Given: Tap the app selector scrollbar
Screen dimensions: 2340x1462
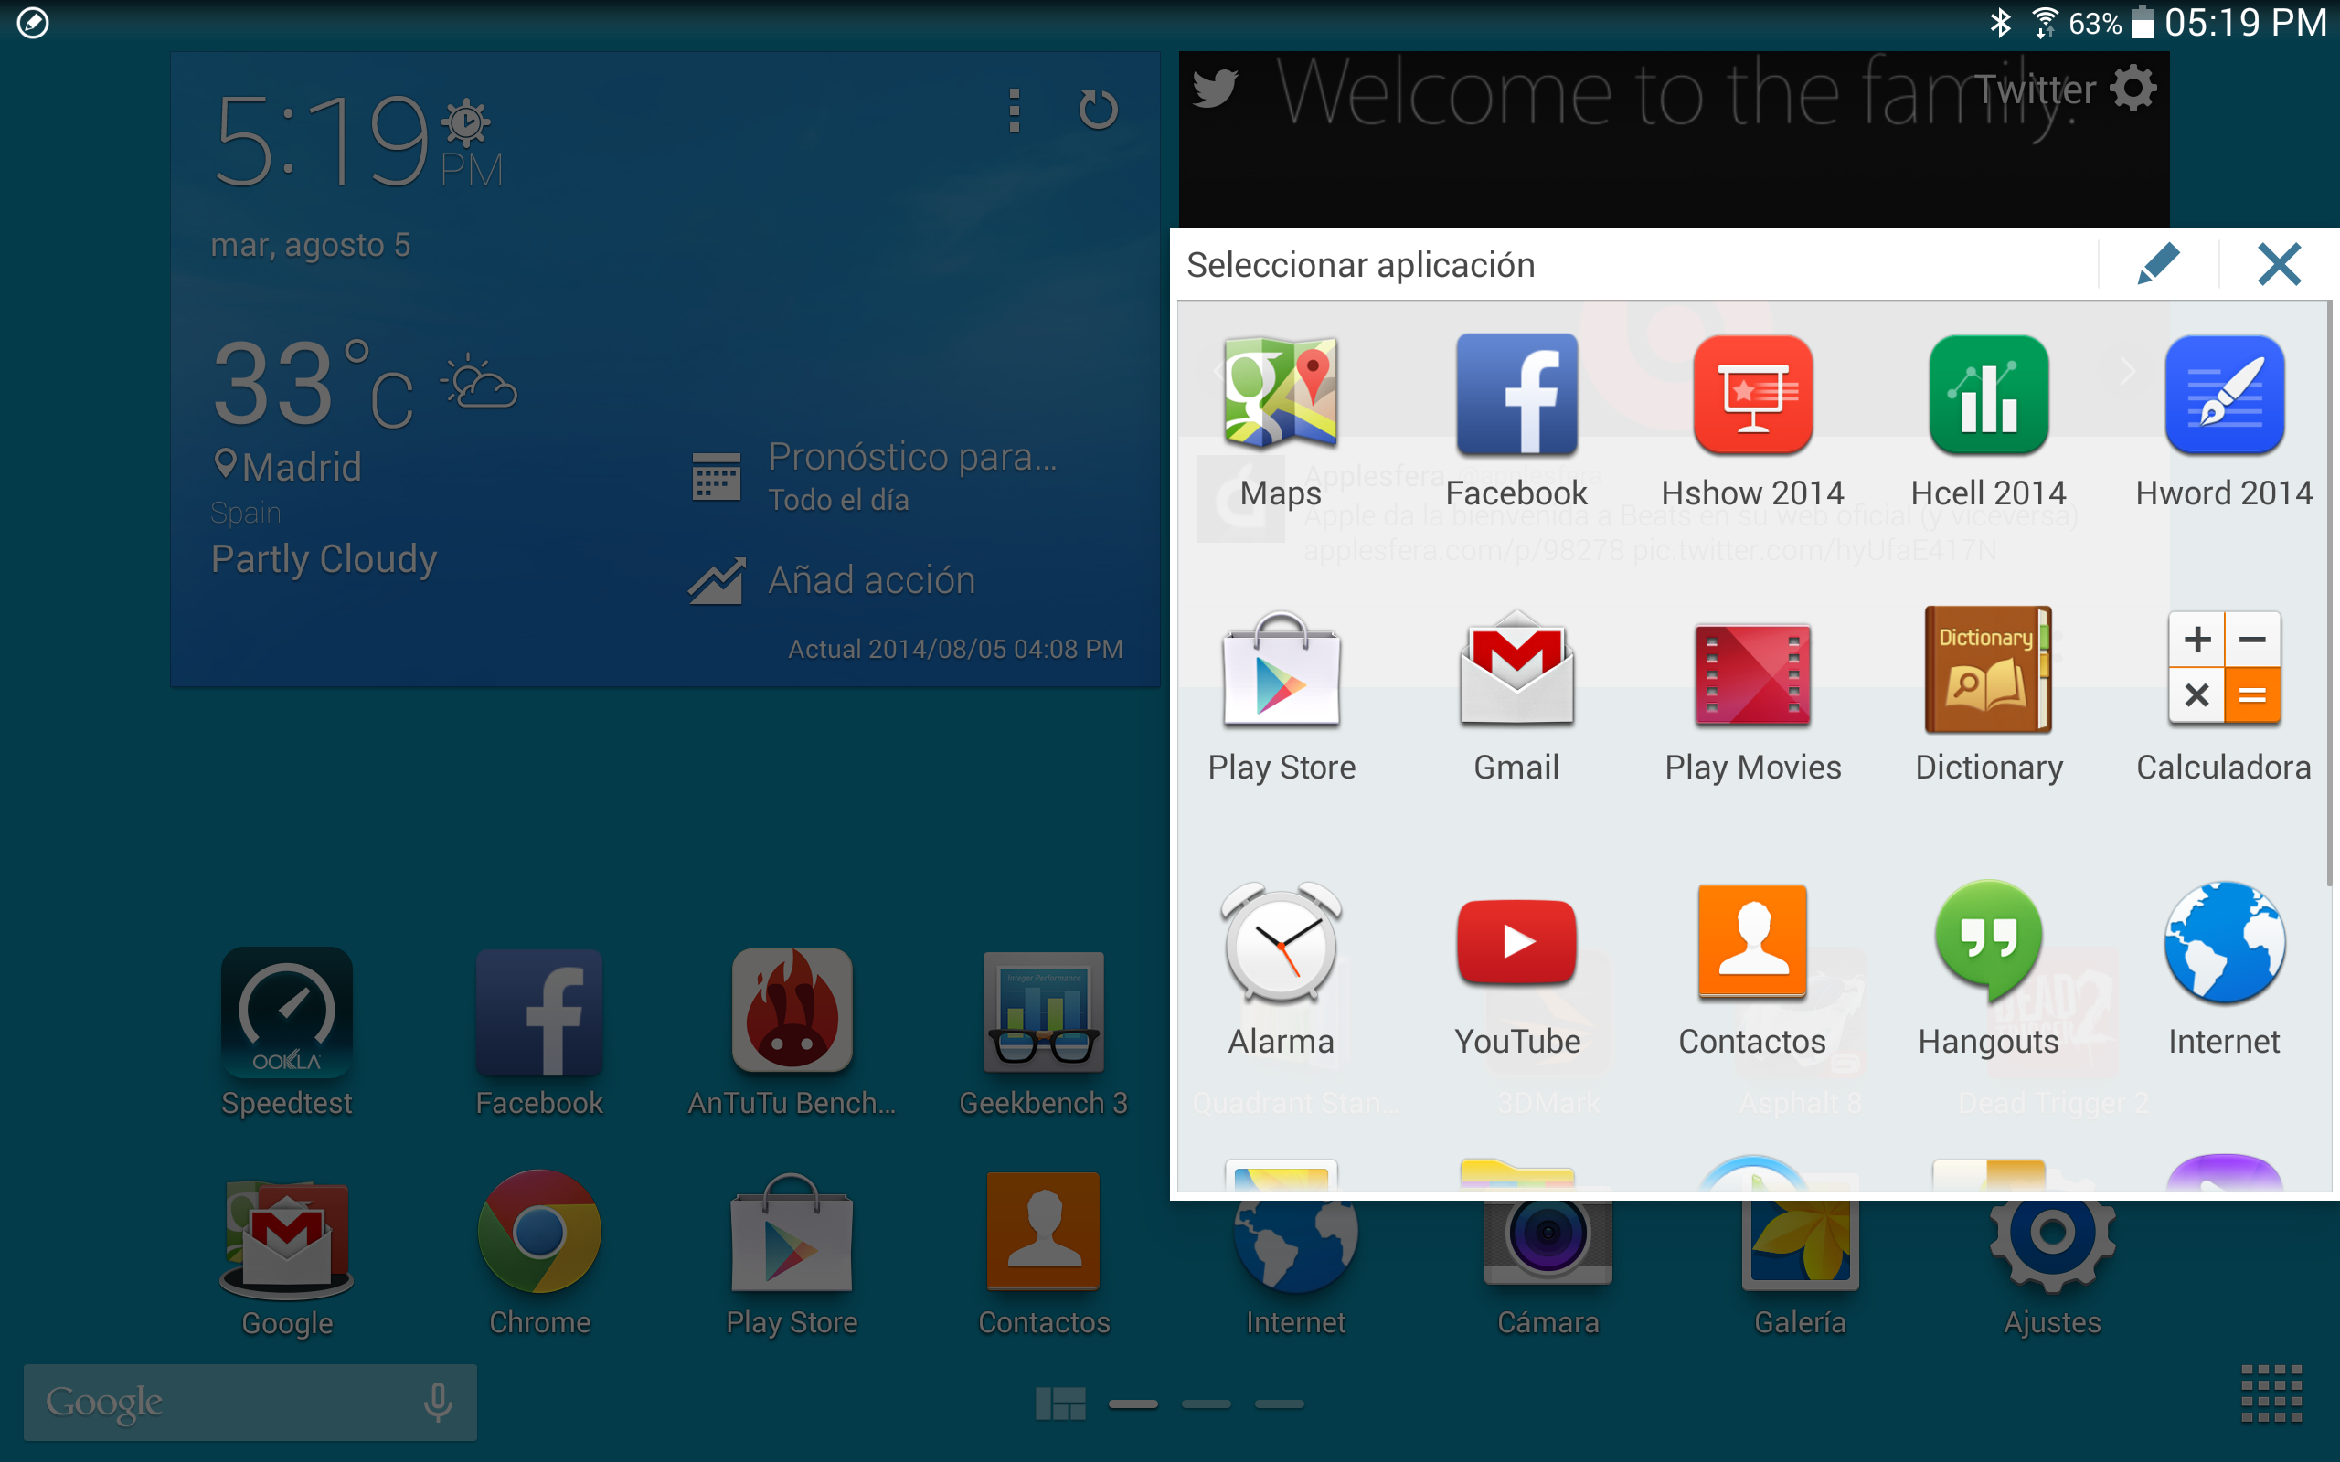Looking at the screenshot, I should click(x=2328, y=594).
